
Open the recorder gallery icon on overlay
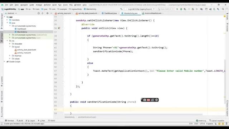click(x=152, y=100)
